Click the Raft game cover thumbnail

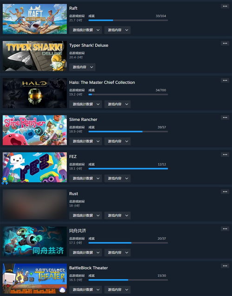pos(35,19)
